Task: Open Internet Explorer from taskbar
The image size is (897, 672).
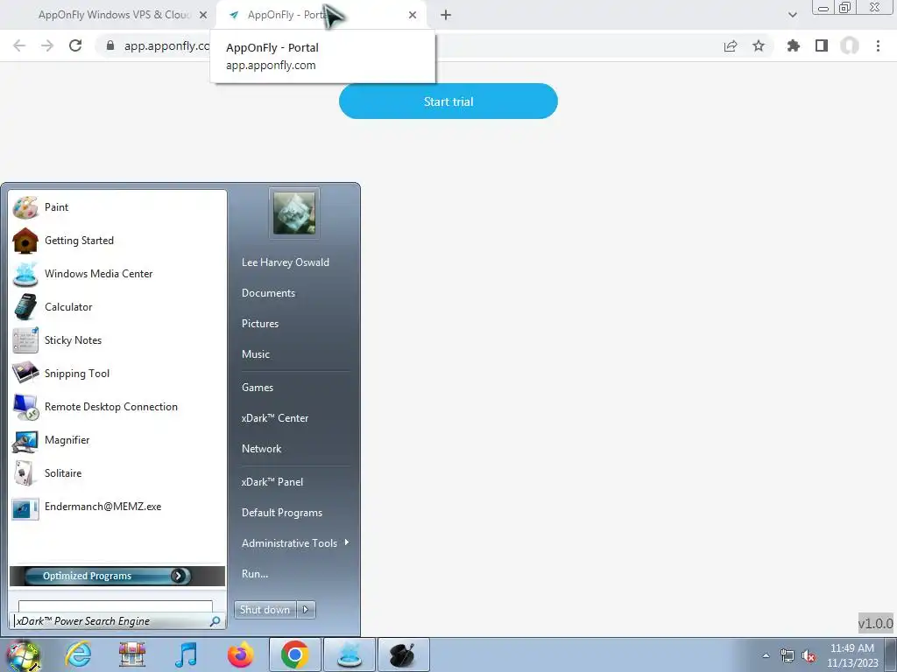Action: coord(78,654)
